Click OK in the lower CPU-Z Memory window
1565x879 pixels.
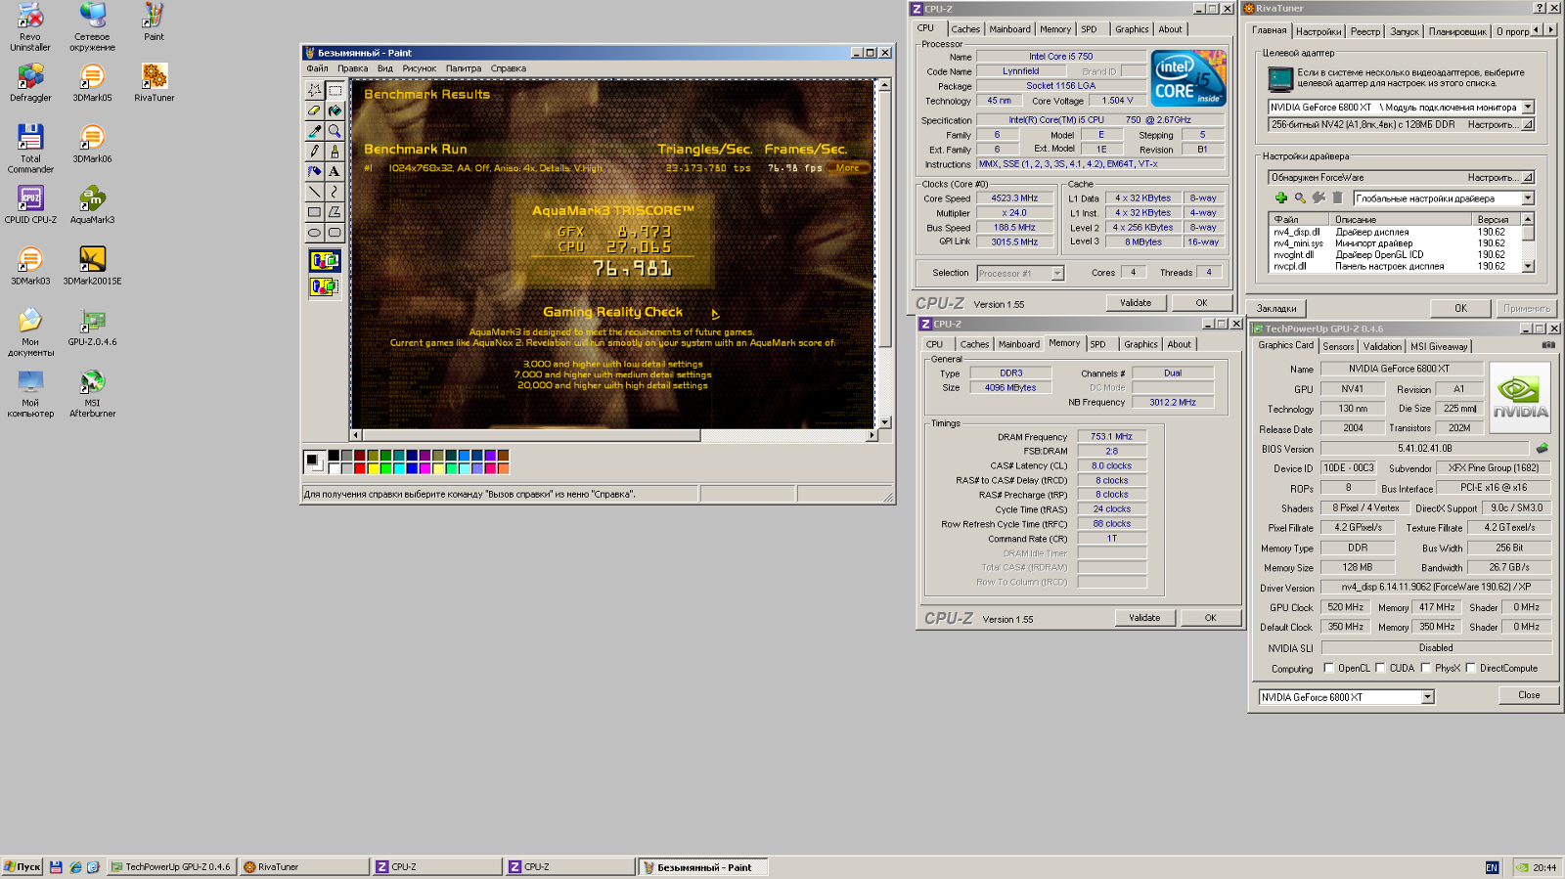pos(1210,618)
